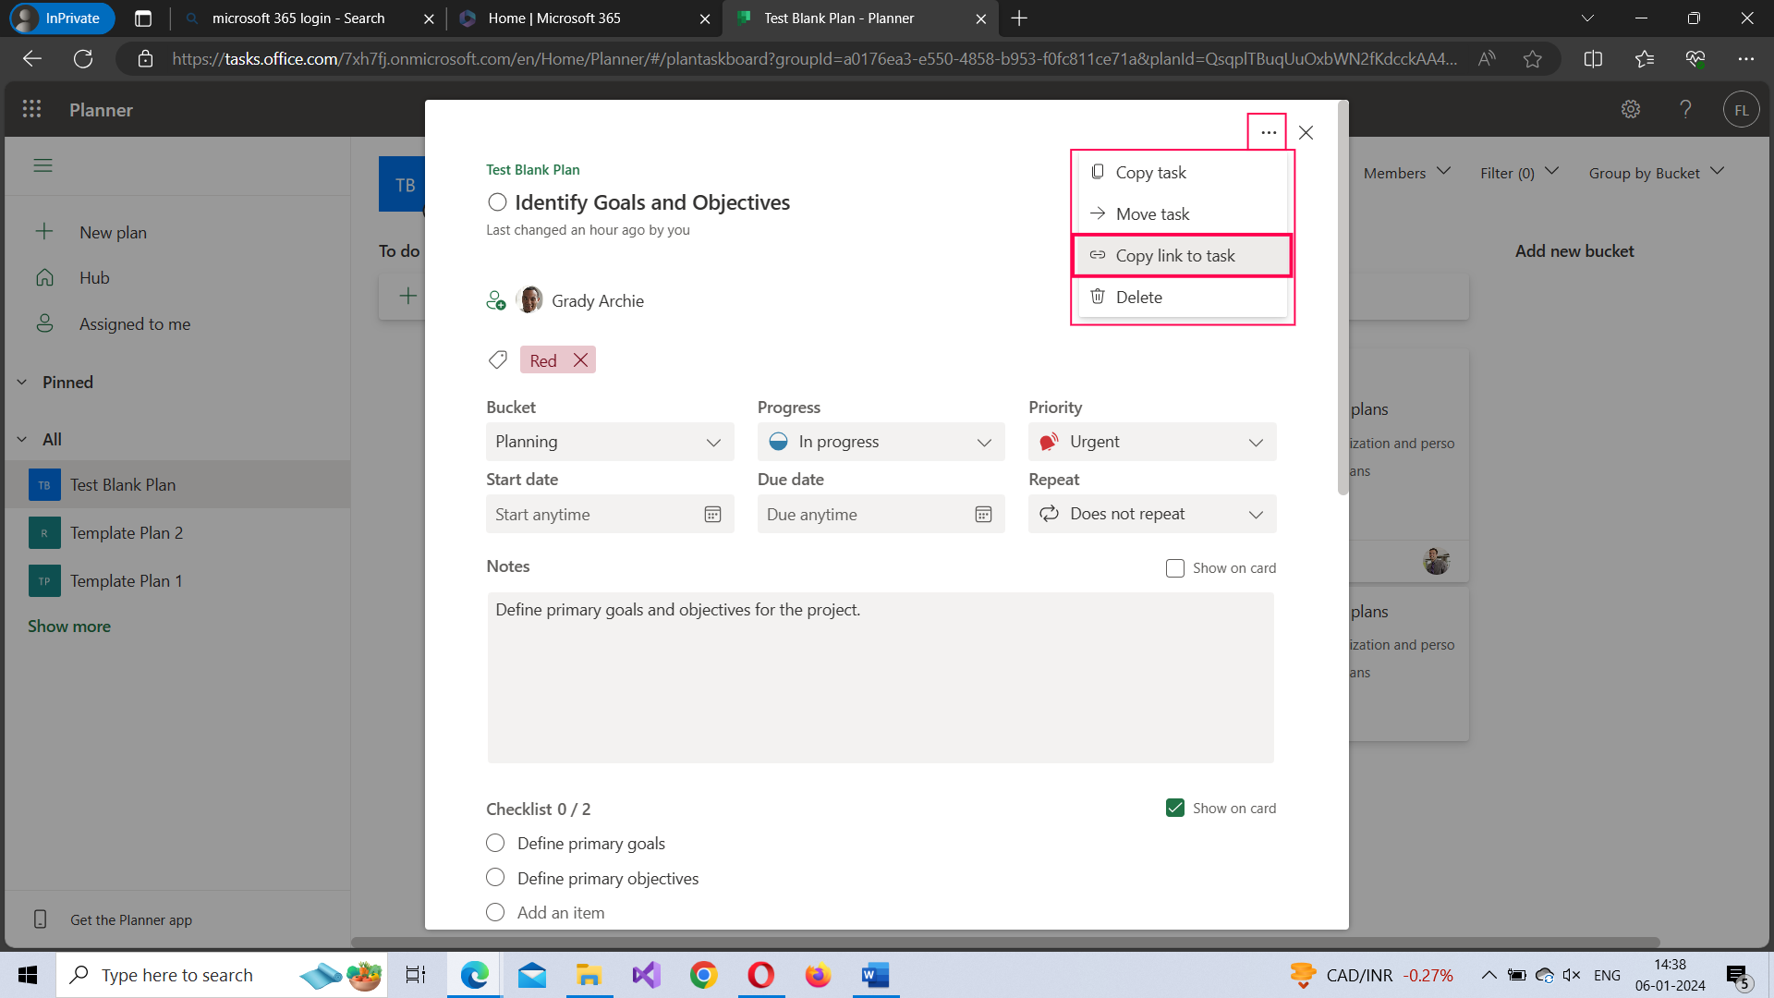Click Grady Archie's avatar photo
This screenshot has width=1774, height=998.
pos(529,300)
